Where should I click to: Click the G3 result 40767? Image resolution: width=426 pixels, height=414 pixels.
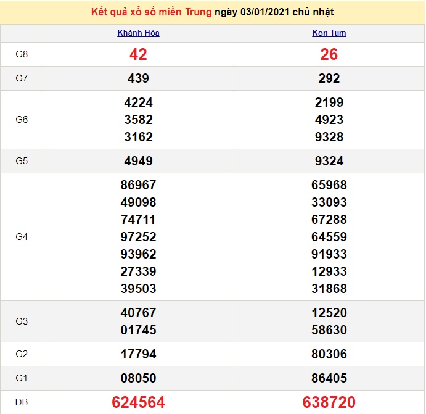pos(138,313)
